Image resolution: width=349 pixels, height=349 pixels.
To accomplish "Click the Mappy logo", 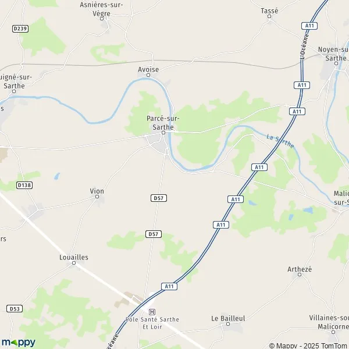I will pyautogui.click(x=19, y=343).
